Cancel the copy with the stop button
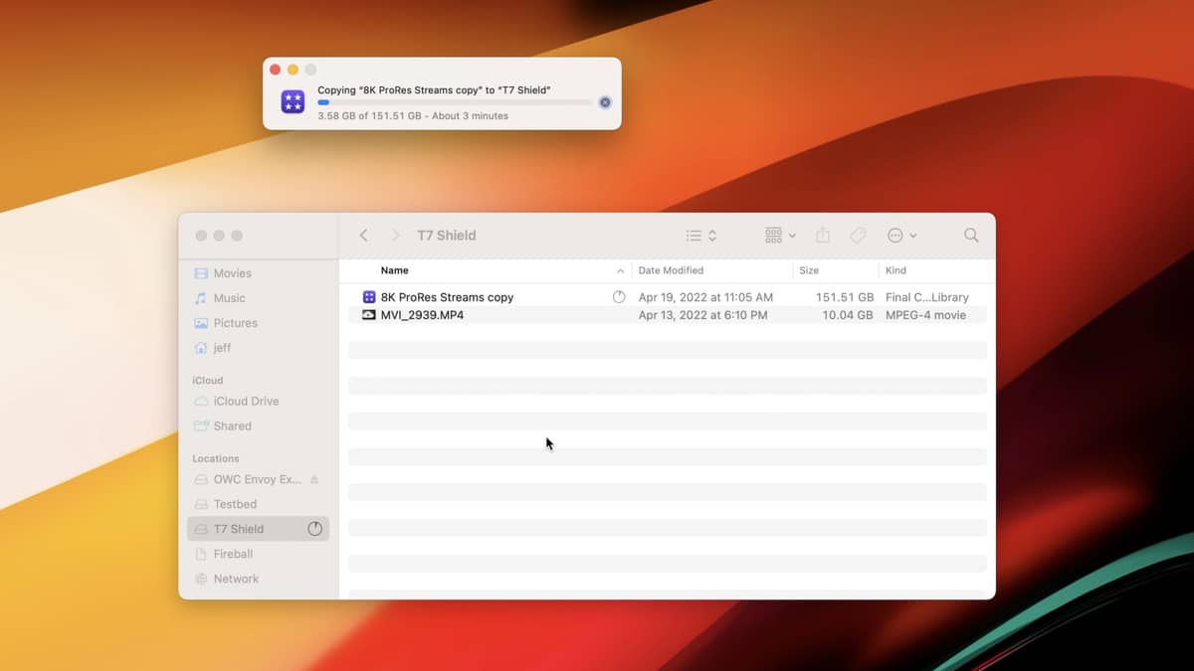 (x=605, y=102)
